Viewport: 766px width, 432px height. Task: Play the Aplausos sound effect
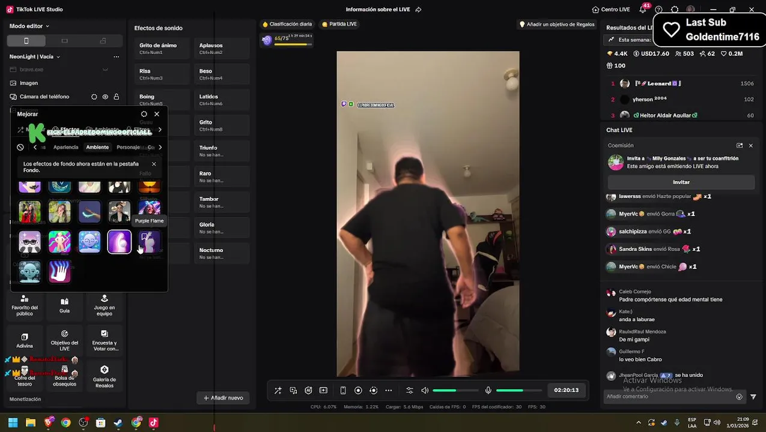(222, 49)
